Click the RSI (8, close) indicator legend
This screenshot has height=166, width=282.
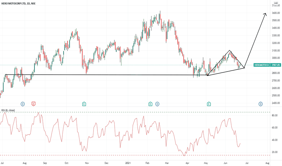(x=8, y=110)
